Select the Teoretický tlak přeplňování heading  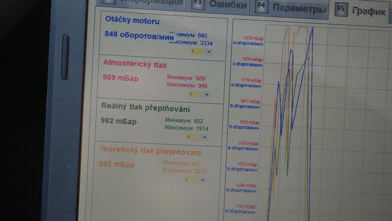[150, 151]
